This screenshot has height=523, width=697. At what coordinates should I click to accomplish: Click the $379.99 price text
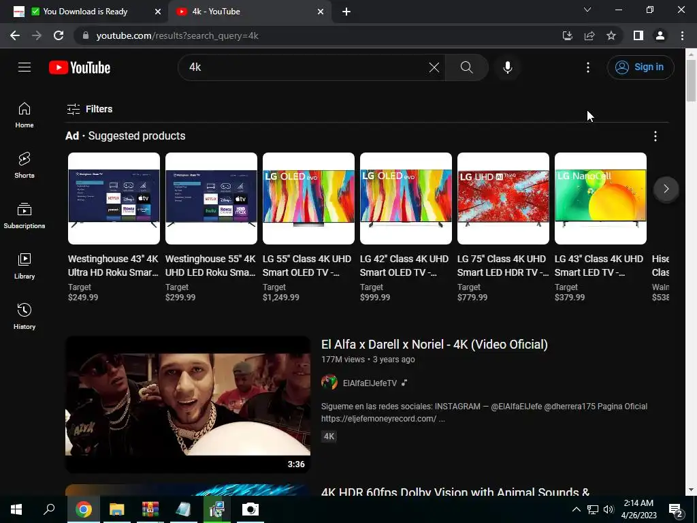[570, 298]
